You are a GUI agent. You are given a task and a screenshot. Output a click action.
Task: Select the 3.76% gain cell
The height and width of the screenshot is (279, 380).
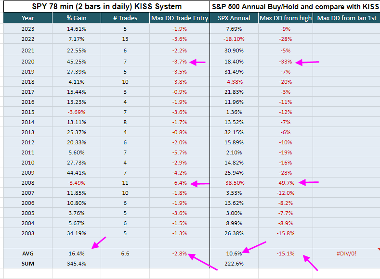pyautogui.click(x=77, y=213)
